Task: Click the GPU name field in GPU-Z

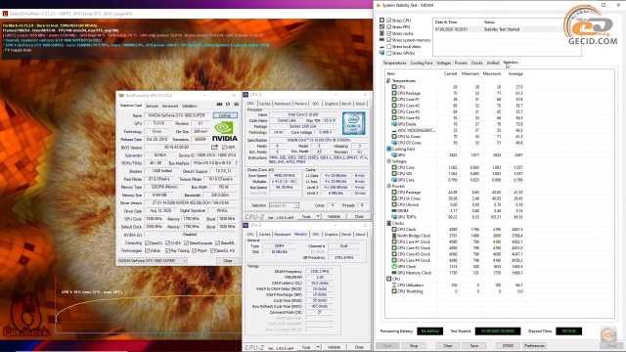Action: pos(177,115)
